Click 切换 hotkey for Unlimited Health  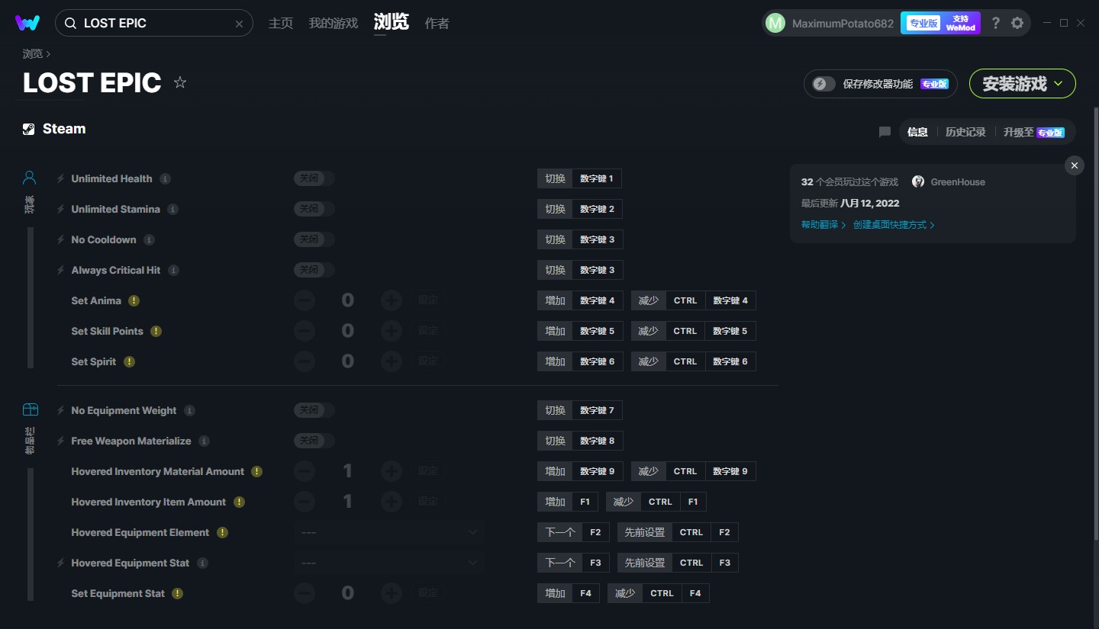pyautogui.click(x=555, y=178)
